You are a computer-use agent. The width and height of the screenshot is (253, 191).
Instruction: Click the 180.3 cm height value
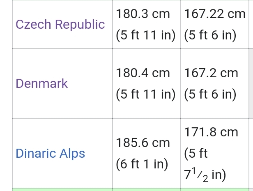point(143,14)
